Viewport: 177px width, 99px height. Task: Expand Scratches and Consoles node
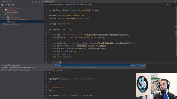[x=1, y=24]
